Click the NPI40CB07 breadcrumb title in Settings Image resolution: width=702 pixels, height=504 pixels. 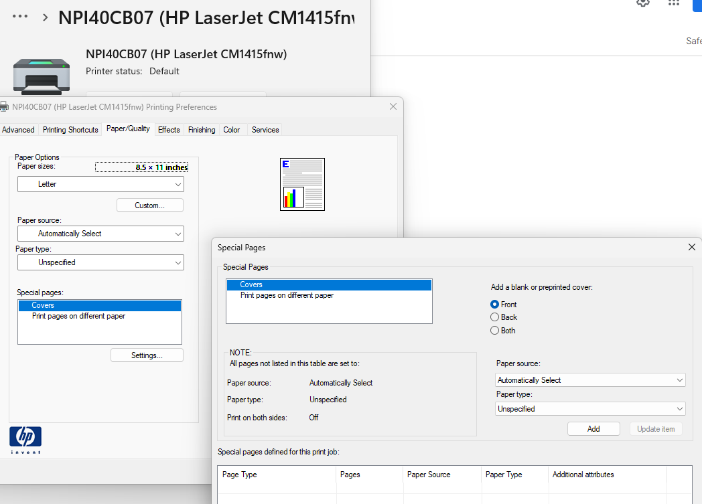point(206,18)
